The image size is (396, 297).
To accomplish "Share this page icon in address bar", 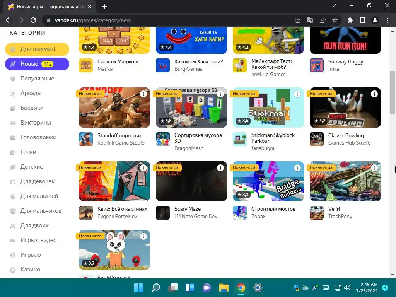I will 323,20.
